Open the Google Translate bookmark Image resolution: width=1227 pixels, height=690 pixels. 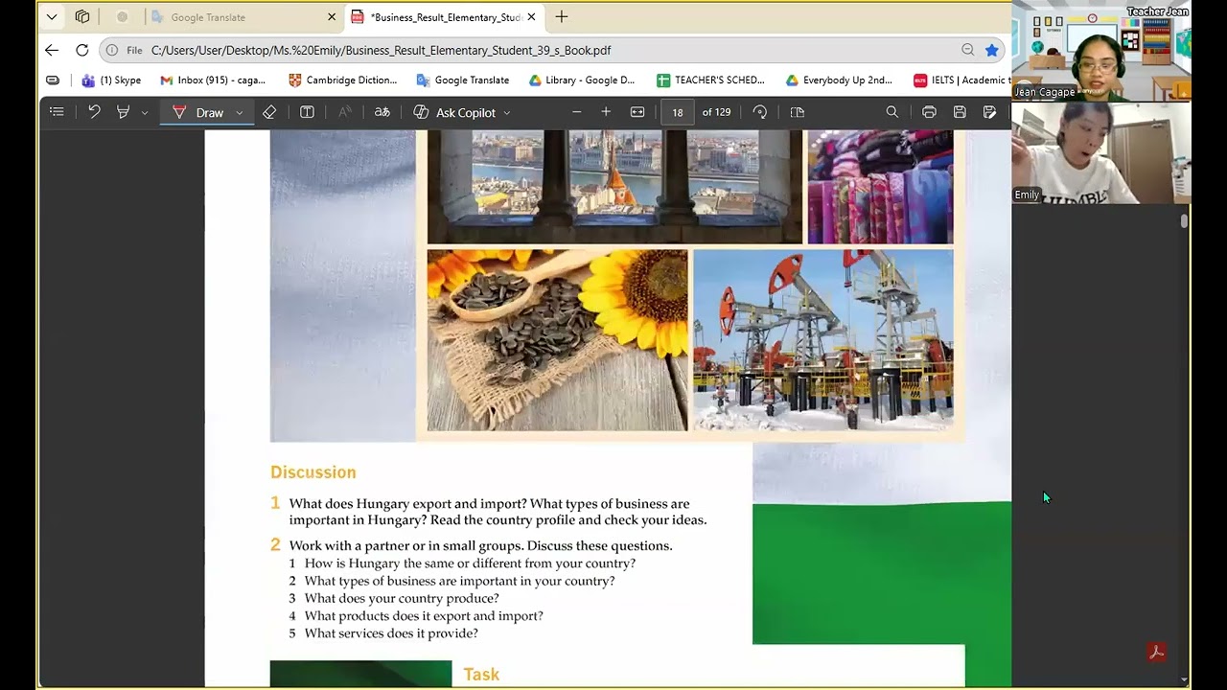click(x=463, y=80)
